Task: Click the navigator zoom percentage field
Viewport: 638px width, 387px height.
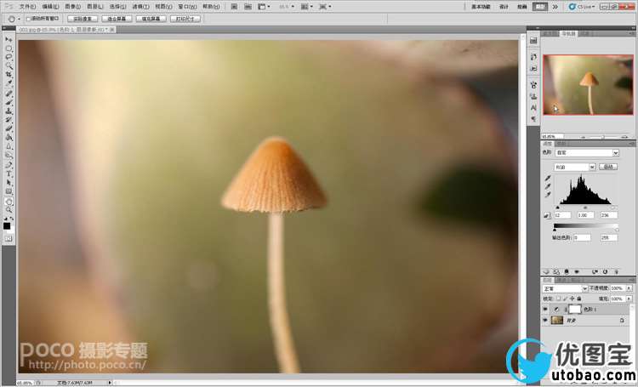Action: [x=553, y=136]
